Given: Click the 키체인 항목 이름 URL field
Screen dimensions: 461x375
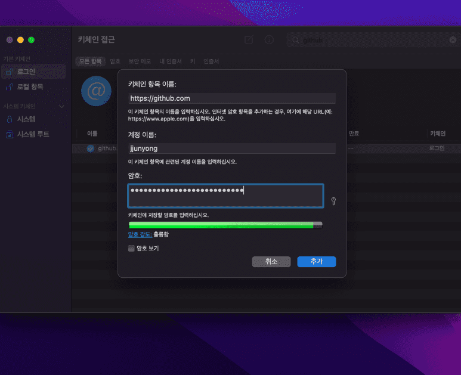Looking at the screenshot, I should click(x=231, y=98).
